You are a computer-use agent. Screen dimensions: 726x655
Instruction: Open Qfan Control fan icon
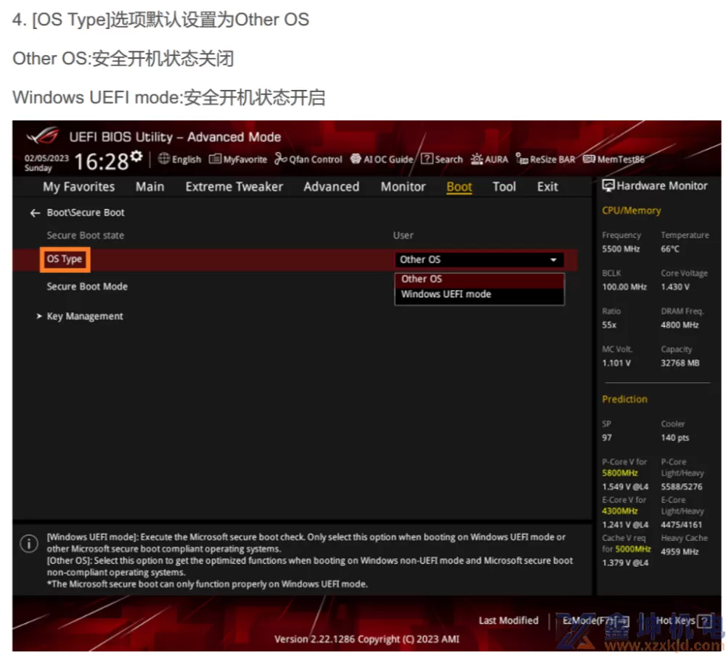click(x=280, y=159)
